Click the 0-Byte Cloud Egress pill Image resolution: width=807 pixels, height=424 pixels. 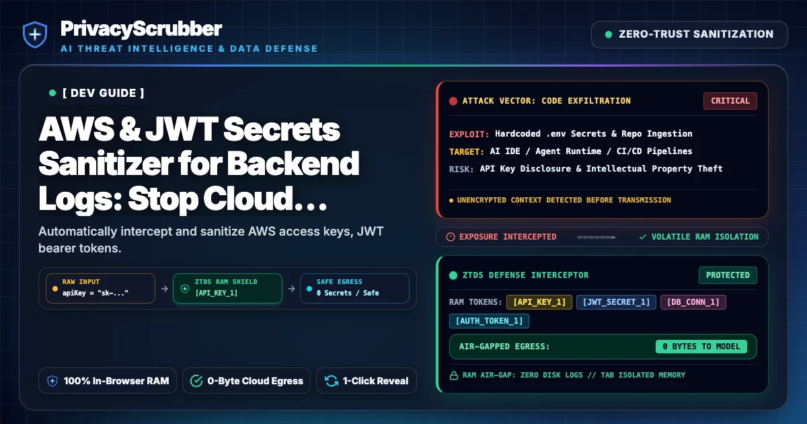pyautogui.click(x=246, y=381)
